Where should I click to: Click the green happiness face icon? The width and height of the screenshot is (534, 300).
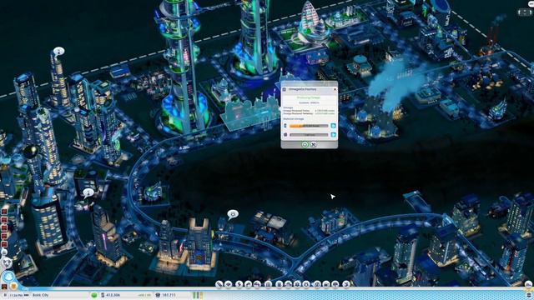point(94,295)
